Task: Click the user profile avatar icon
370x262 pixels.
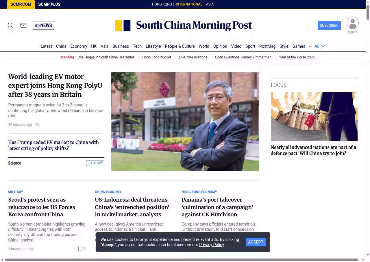Action: click(352, 23)
